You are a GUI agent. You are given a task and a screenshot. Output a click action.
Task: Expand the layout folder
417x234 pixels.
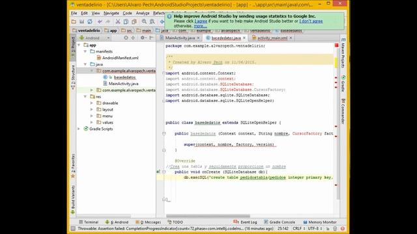tap(92, 109)
